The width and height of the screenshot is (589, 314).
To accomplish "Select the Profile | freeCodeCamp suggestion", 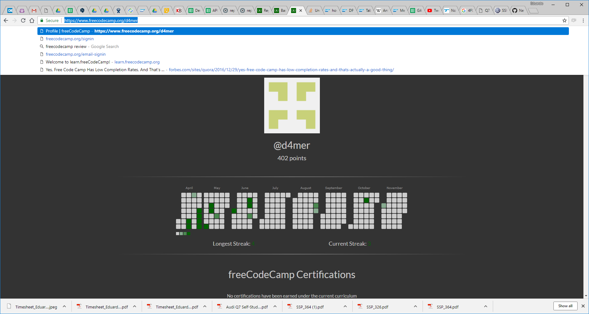I will tap(303, 31).
